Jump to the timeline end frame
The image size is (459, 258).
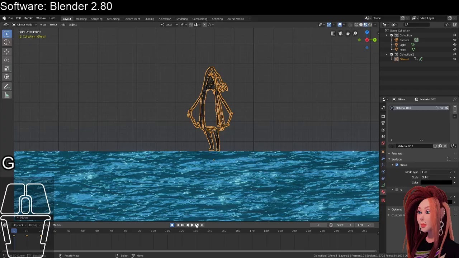[202, 225]
